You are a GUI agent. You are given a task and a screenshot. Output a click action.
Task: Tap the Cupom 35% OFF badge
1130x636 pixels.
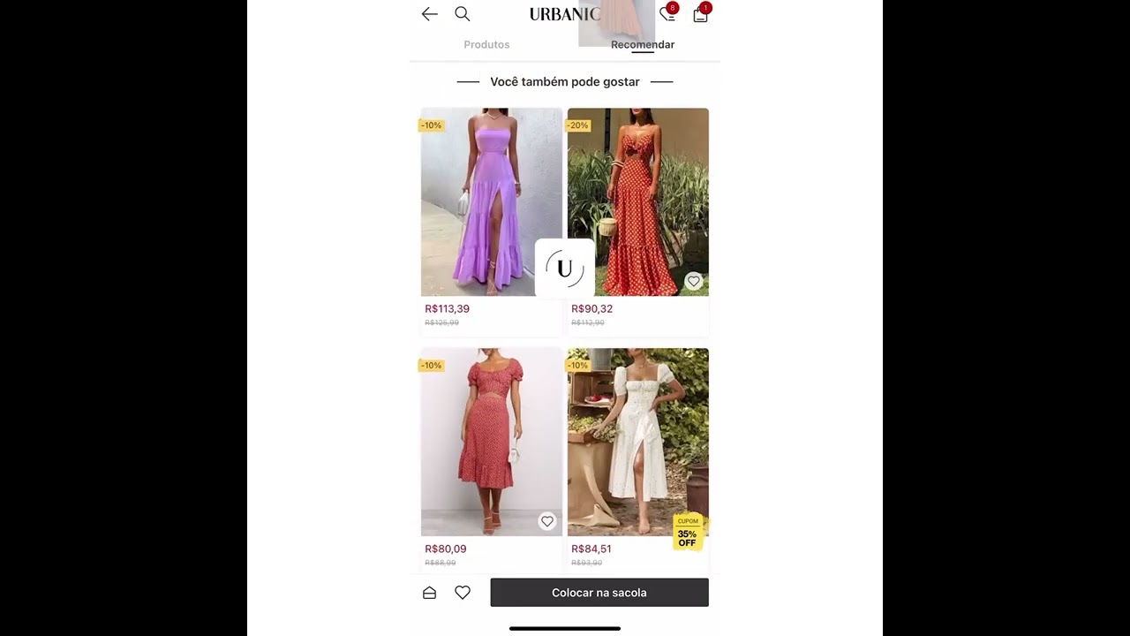688,533
